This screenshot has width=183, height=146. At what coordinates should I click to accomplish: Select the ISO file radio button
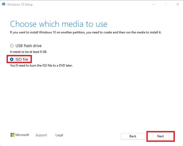12,59
